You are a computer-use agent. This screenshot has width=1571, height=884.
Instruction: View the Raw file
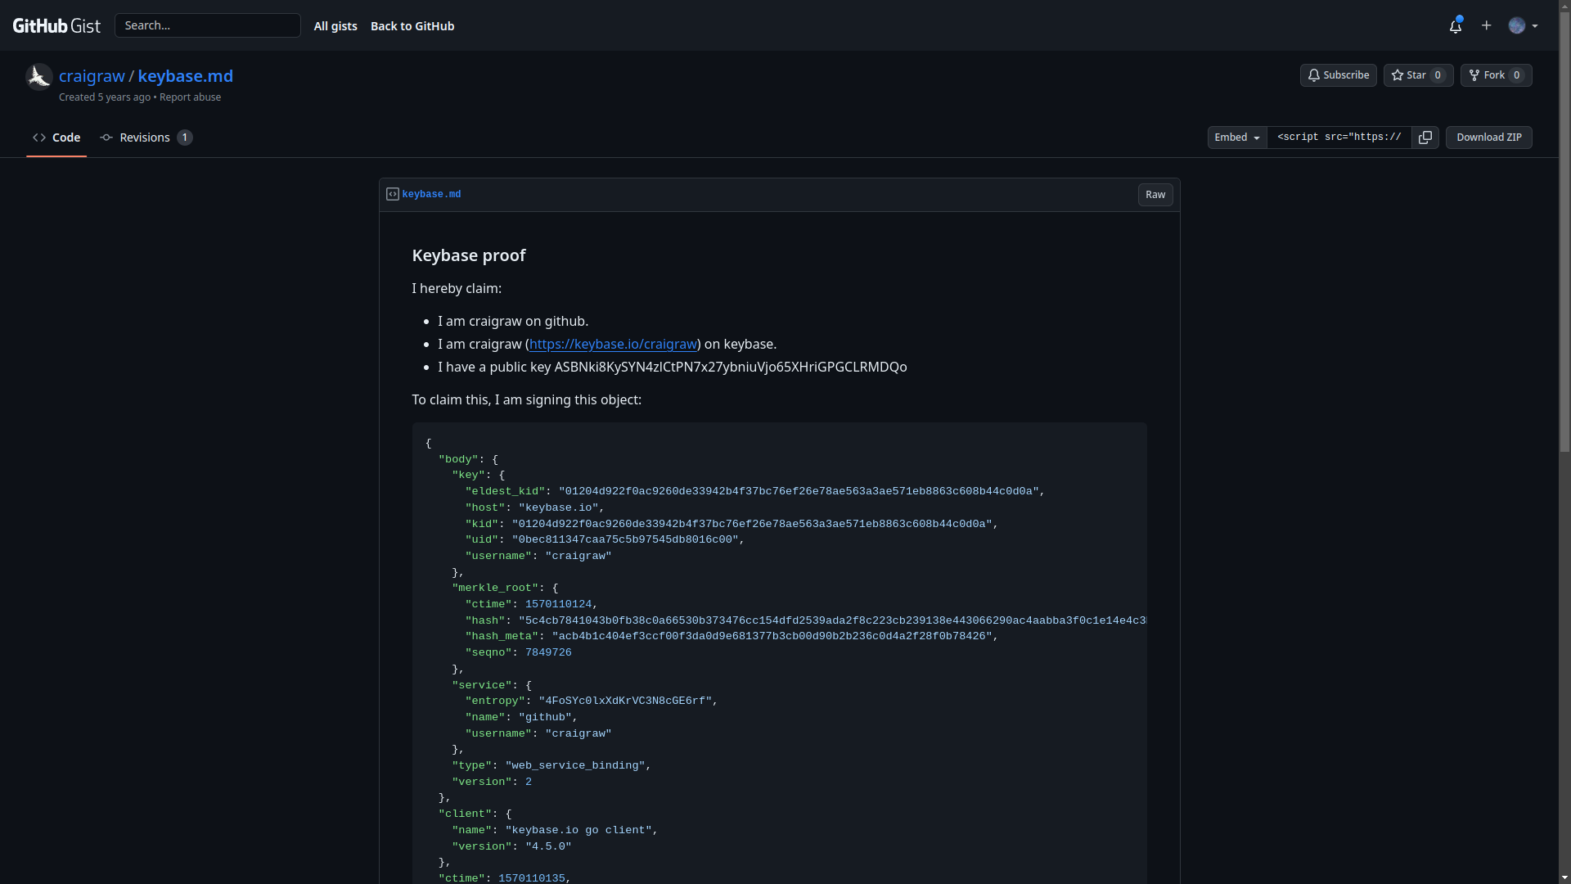(x=1155, y=195)
